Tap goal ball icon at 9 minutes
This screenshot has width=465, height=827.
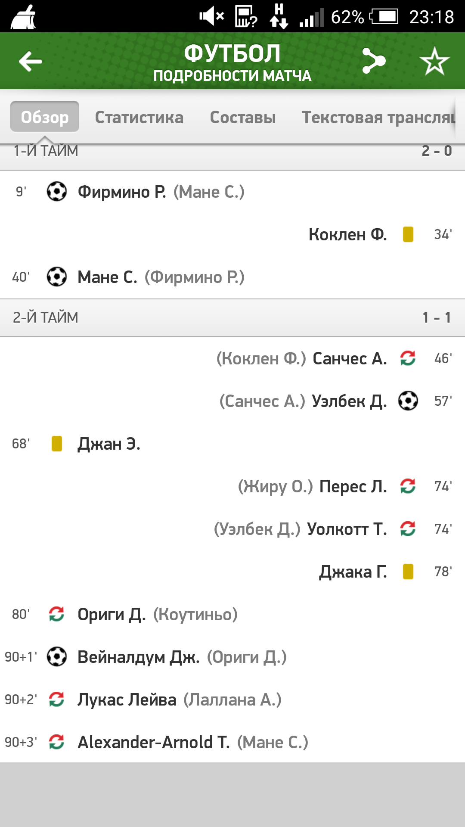[57, 192]
